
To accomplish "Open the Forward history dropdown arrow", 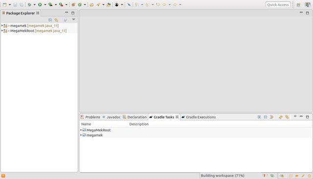I will pos(180,4).
